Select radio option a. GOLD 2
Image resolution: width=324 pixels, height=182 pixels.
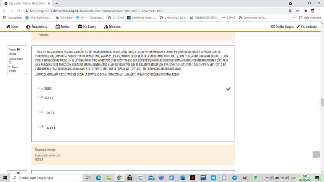pyautogui.click(x=38, y=89)
